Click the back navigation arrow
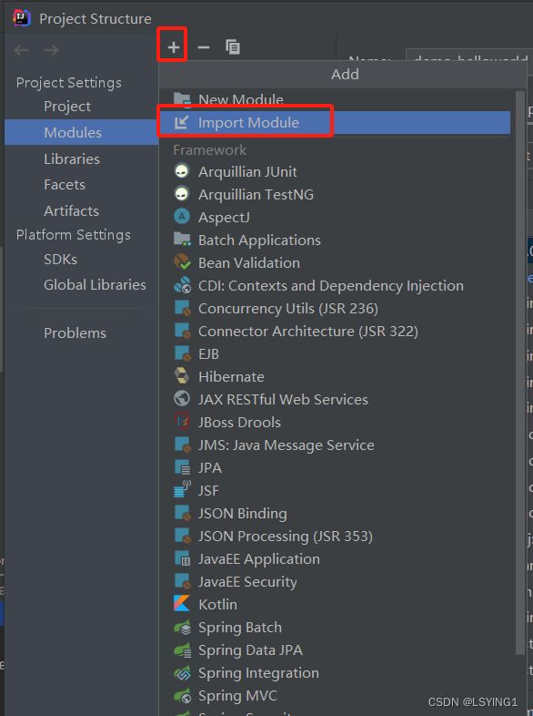533x716 pixels. 22,50
